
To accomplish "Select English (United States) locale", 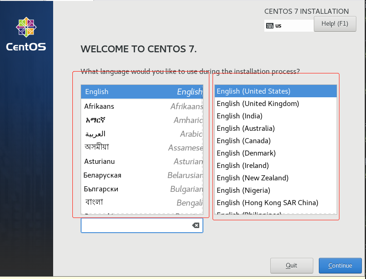I will [x=275, y=91].
